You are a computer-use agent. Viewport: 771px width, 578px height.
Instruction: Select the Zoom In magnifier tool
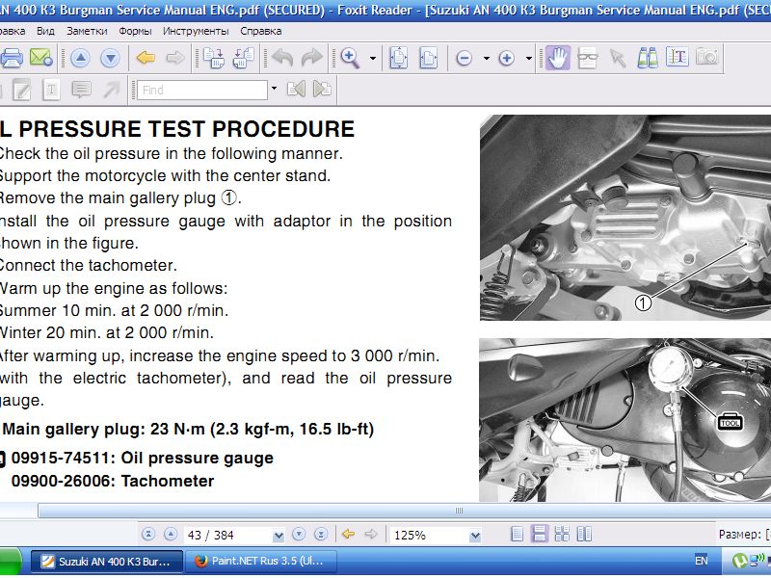(350, 58)
